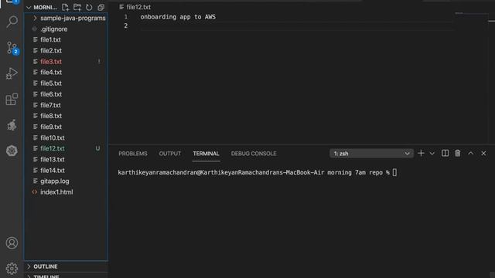Open file9.txt in the explorer
This screenshot has width=495, height=278.
pos(66,127)
